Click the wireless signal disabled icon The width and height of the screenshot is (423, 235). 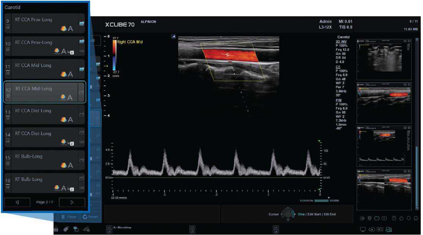click(86, 229)
